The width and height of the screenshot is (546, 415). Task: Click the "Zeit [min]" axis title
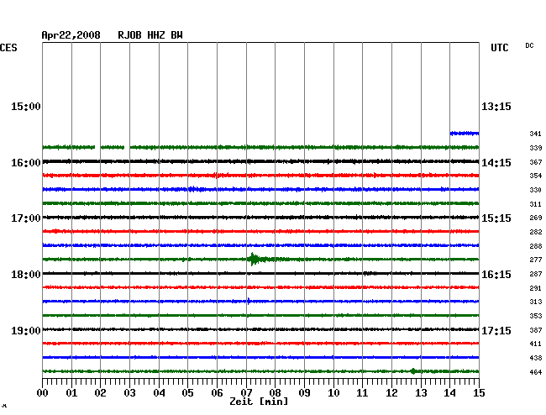click(259, 402)
